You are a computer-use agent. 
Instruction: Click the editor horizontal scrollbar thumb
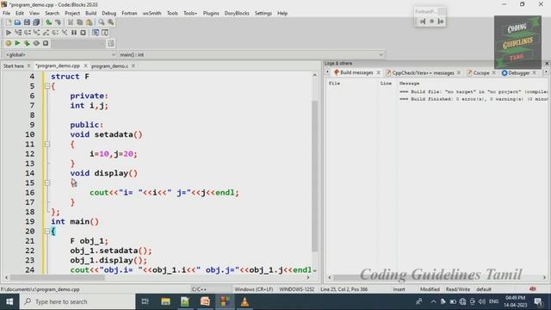click(x=58, y=277)
